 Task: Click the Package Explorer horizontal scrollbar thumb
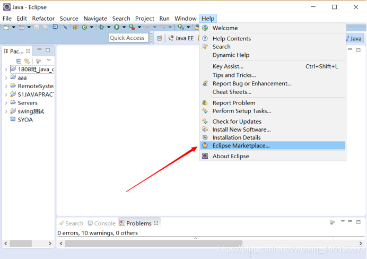point(21,244)
